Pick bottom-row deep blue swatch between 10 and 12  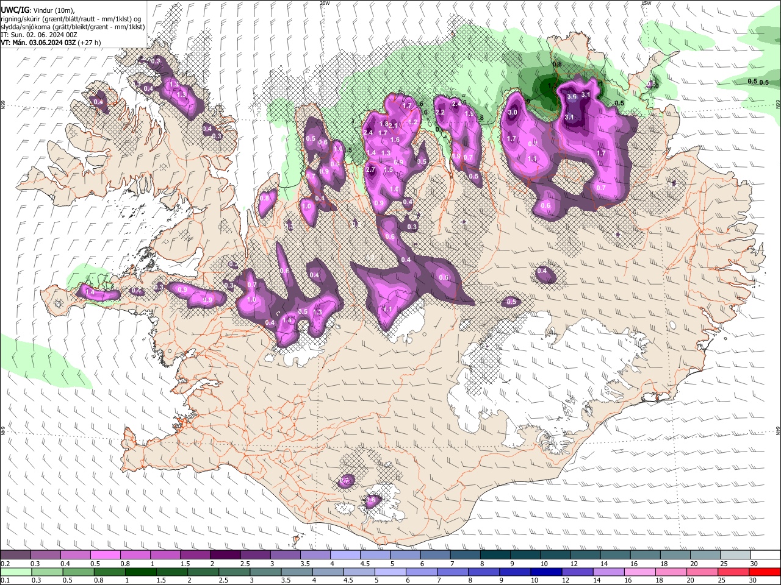[546, 572]
